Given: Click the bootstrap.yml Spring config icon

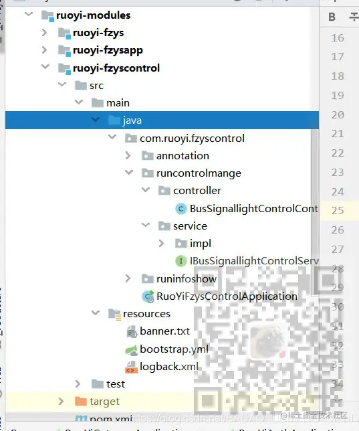Looking at the screenshot, I should click(x=131, y=349).
